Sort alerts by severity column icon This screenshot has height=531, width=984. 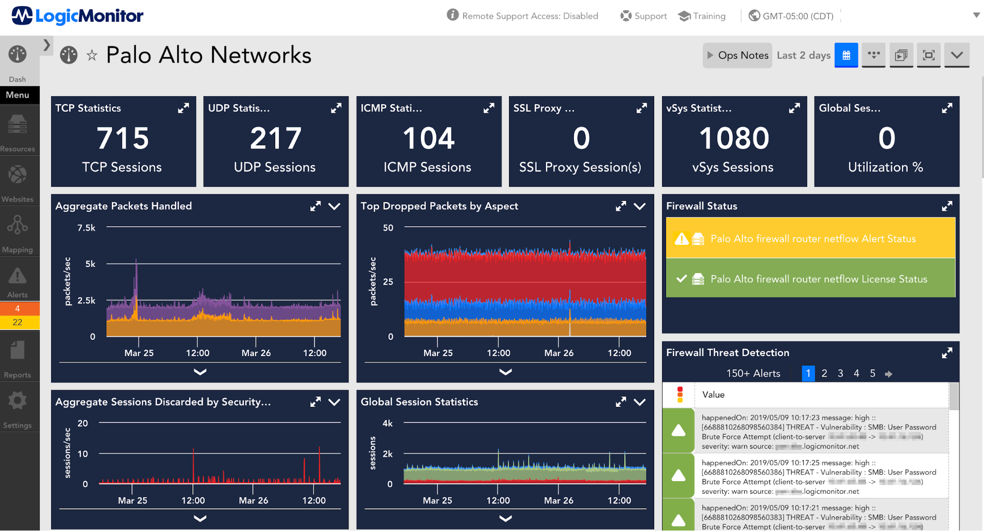[680, 395]
